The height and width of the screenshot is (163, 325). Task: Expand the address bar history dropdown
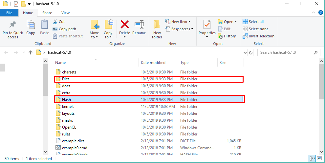[x=245, y=52]
